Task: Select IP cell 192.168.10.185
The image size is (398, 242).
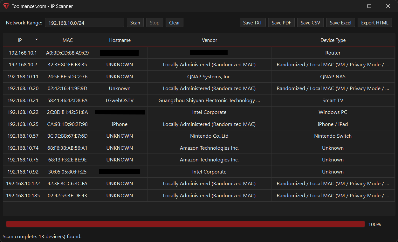Action: 23,195
